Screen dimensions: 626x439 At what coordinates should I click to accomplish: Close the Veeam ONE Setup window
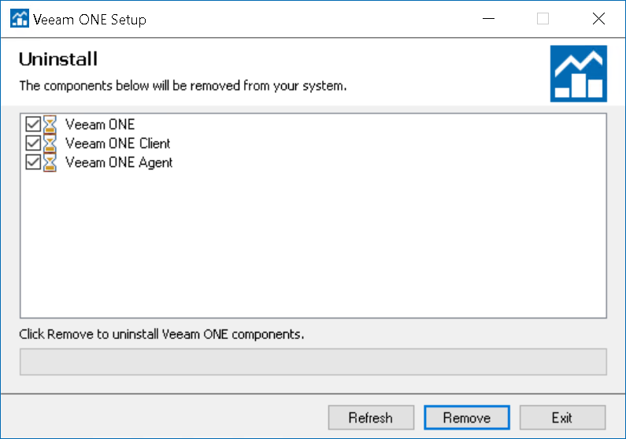pos(598,19)
